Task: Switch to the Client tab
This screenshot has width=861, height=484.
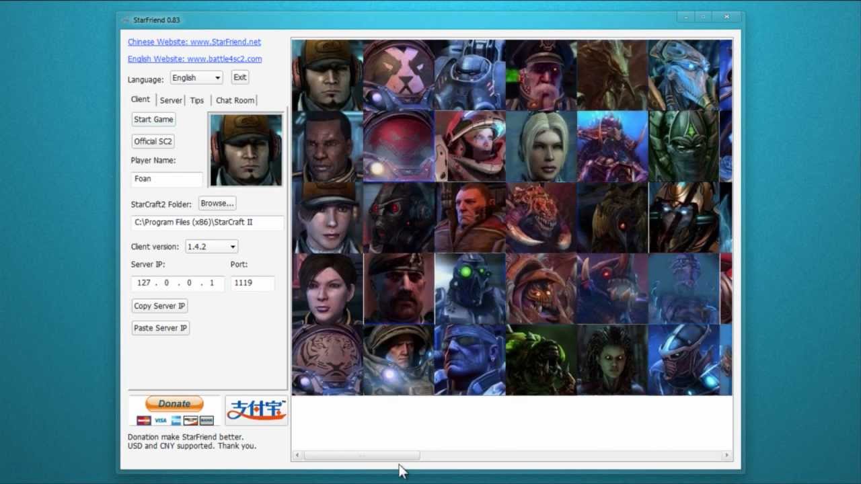Action: [x=141, y=99]
